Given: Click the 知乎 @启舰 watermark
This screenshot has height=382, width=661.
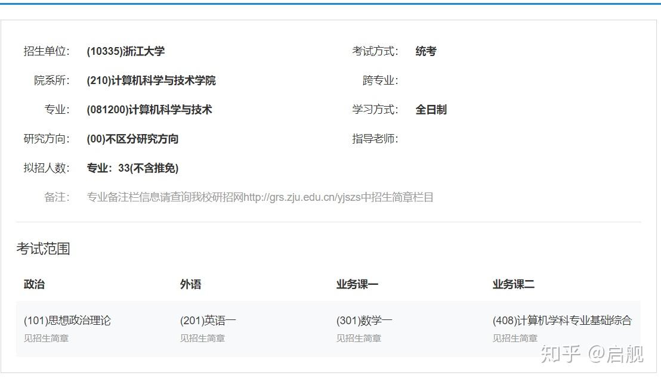Looking at the screenshot, I should pos(592,354).
